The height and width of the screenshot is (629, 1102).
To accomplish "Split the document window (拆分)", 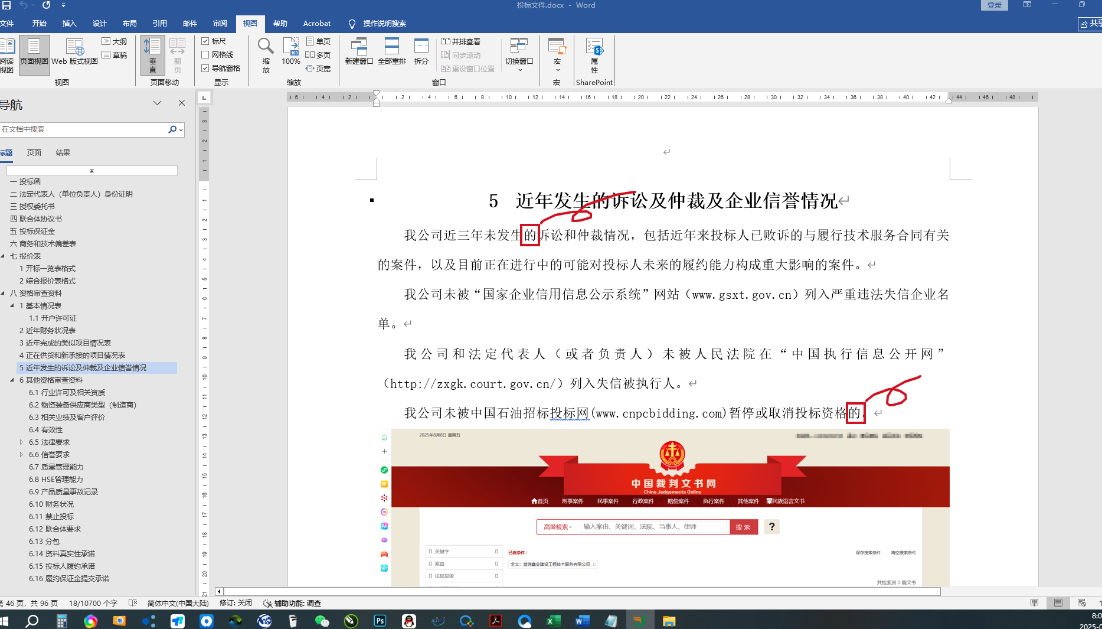I will point(421,52).
